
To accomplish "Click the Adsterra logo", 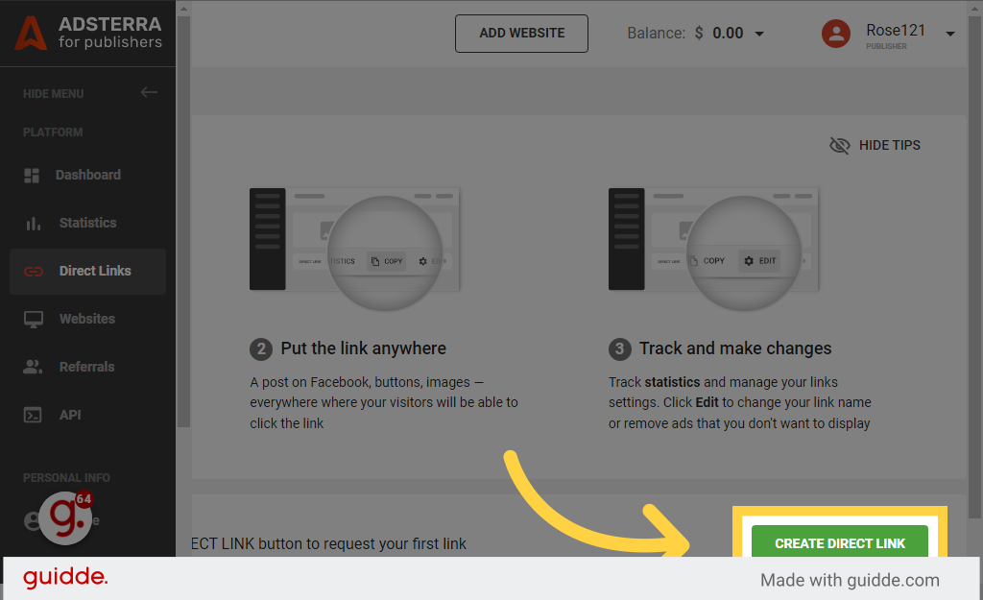I will click(x=29, y=34).
